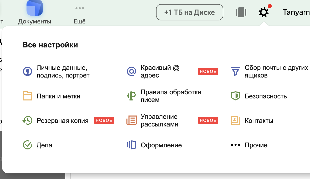Click the 'Все настройки' heading
310x179 pixels.
coord(50,45)
